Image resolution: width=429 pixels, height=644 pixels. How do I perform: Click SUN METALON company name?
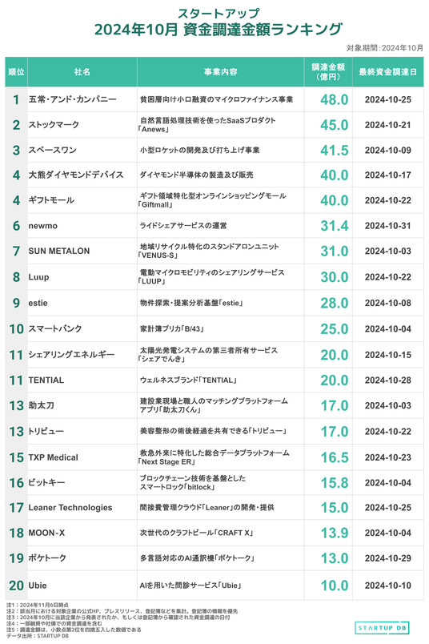[58, 251]
